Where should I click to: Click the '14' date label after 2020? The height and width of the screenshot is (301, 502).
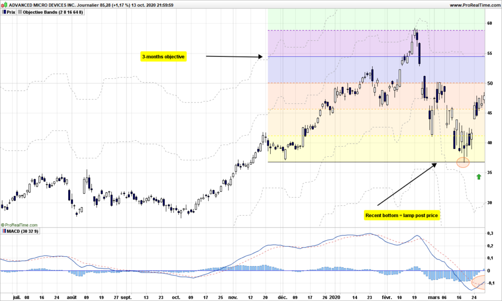(x=355, y=297)
